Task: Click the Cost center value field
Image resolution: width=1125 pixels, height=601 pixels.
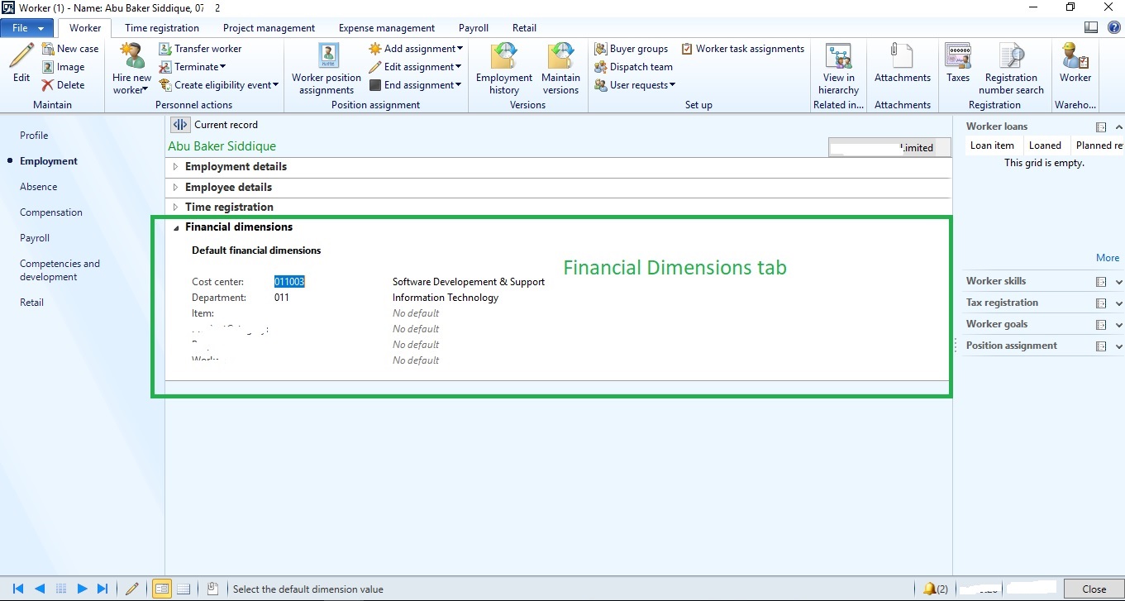Action: pyautogui.click(x=290, y=282)
